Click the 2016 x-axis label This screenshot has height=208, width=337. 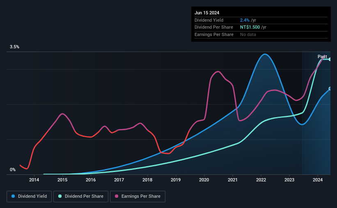(x=91, y=180)
